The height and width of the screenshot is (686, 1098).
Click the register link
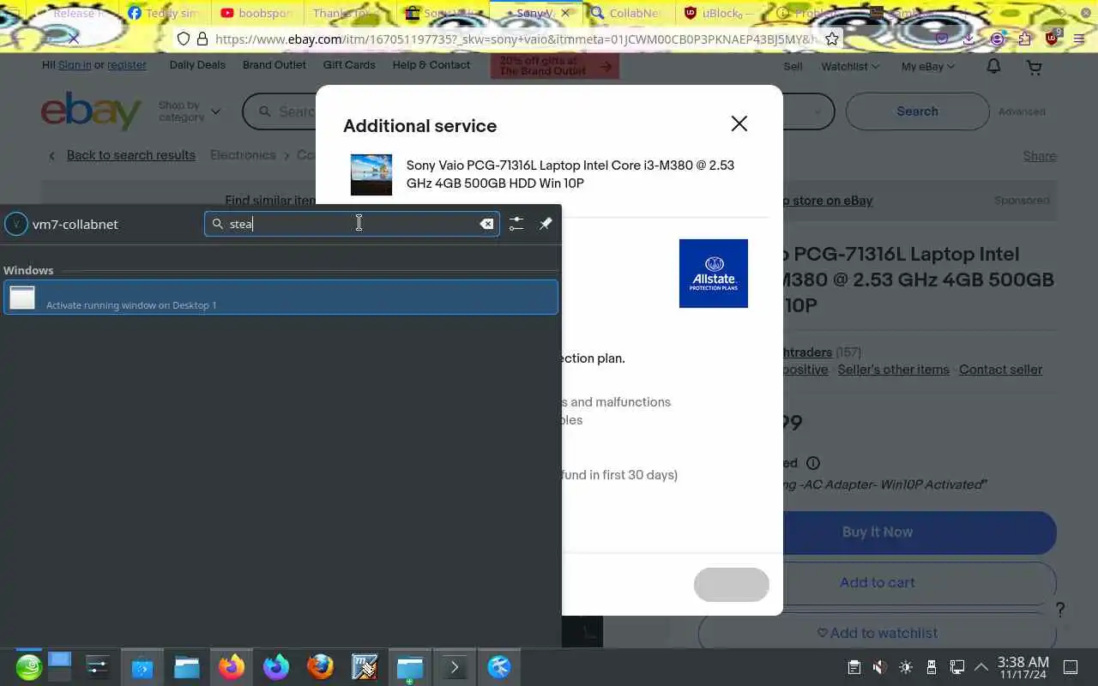click(127, 65)
